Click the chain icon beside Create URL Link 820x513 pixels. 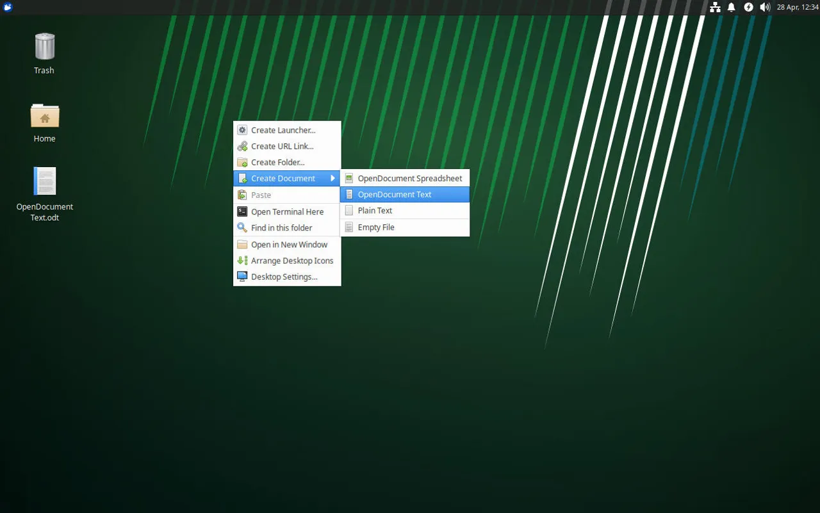coord(242,146)
